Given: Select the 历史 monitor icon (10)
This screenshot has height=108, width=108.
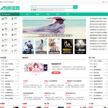Looking at the screenshot, I should [x=3, y=46].
